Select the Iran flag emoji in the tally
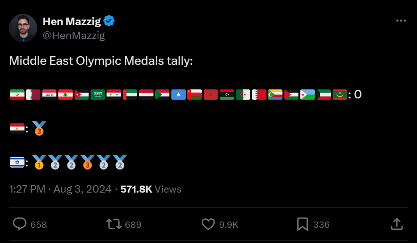The width and height of the screenshot is (417, 243). pyautogui.click(x=17, y=94)
